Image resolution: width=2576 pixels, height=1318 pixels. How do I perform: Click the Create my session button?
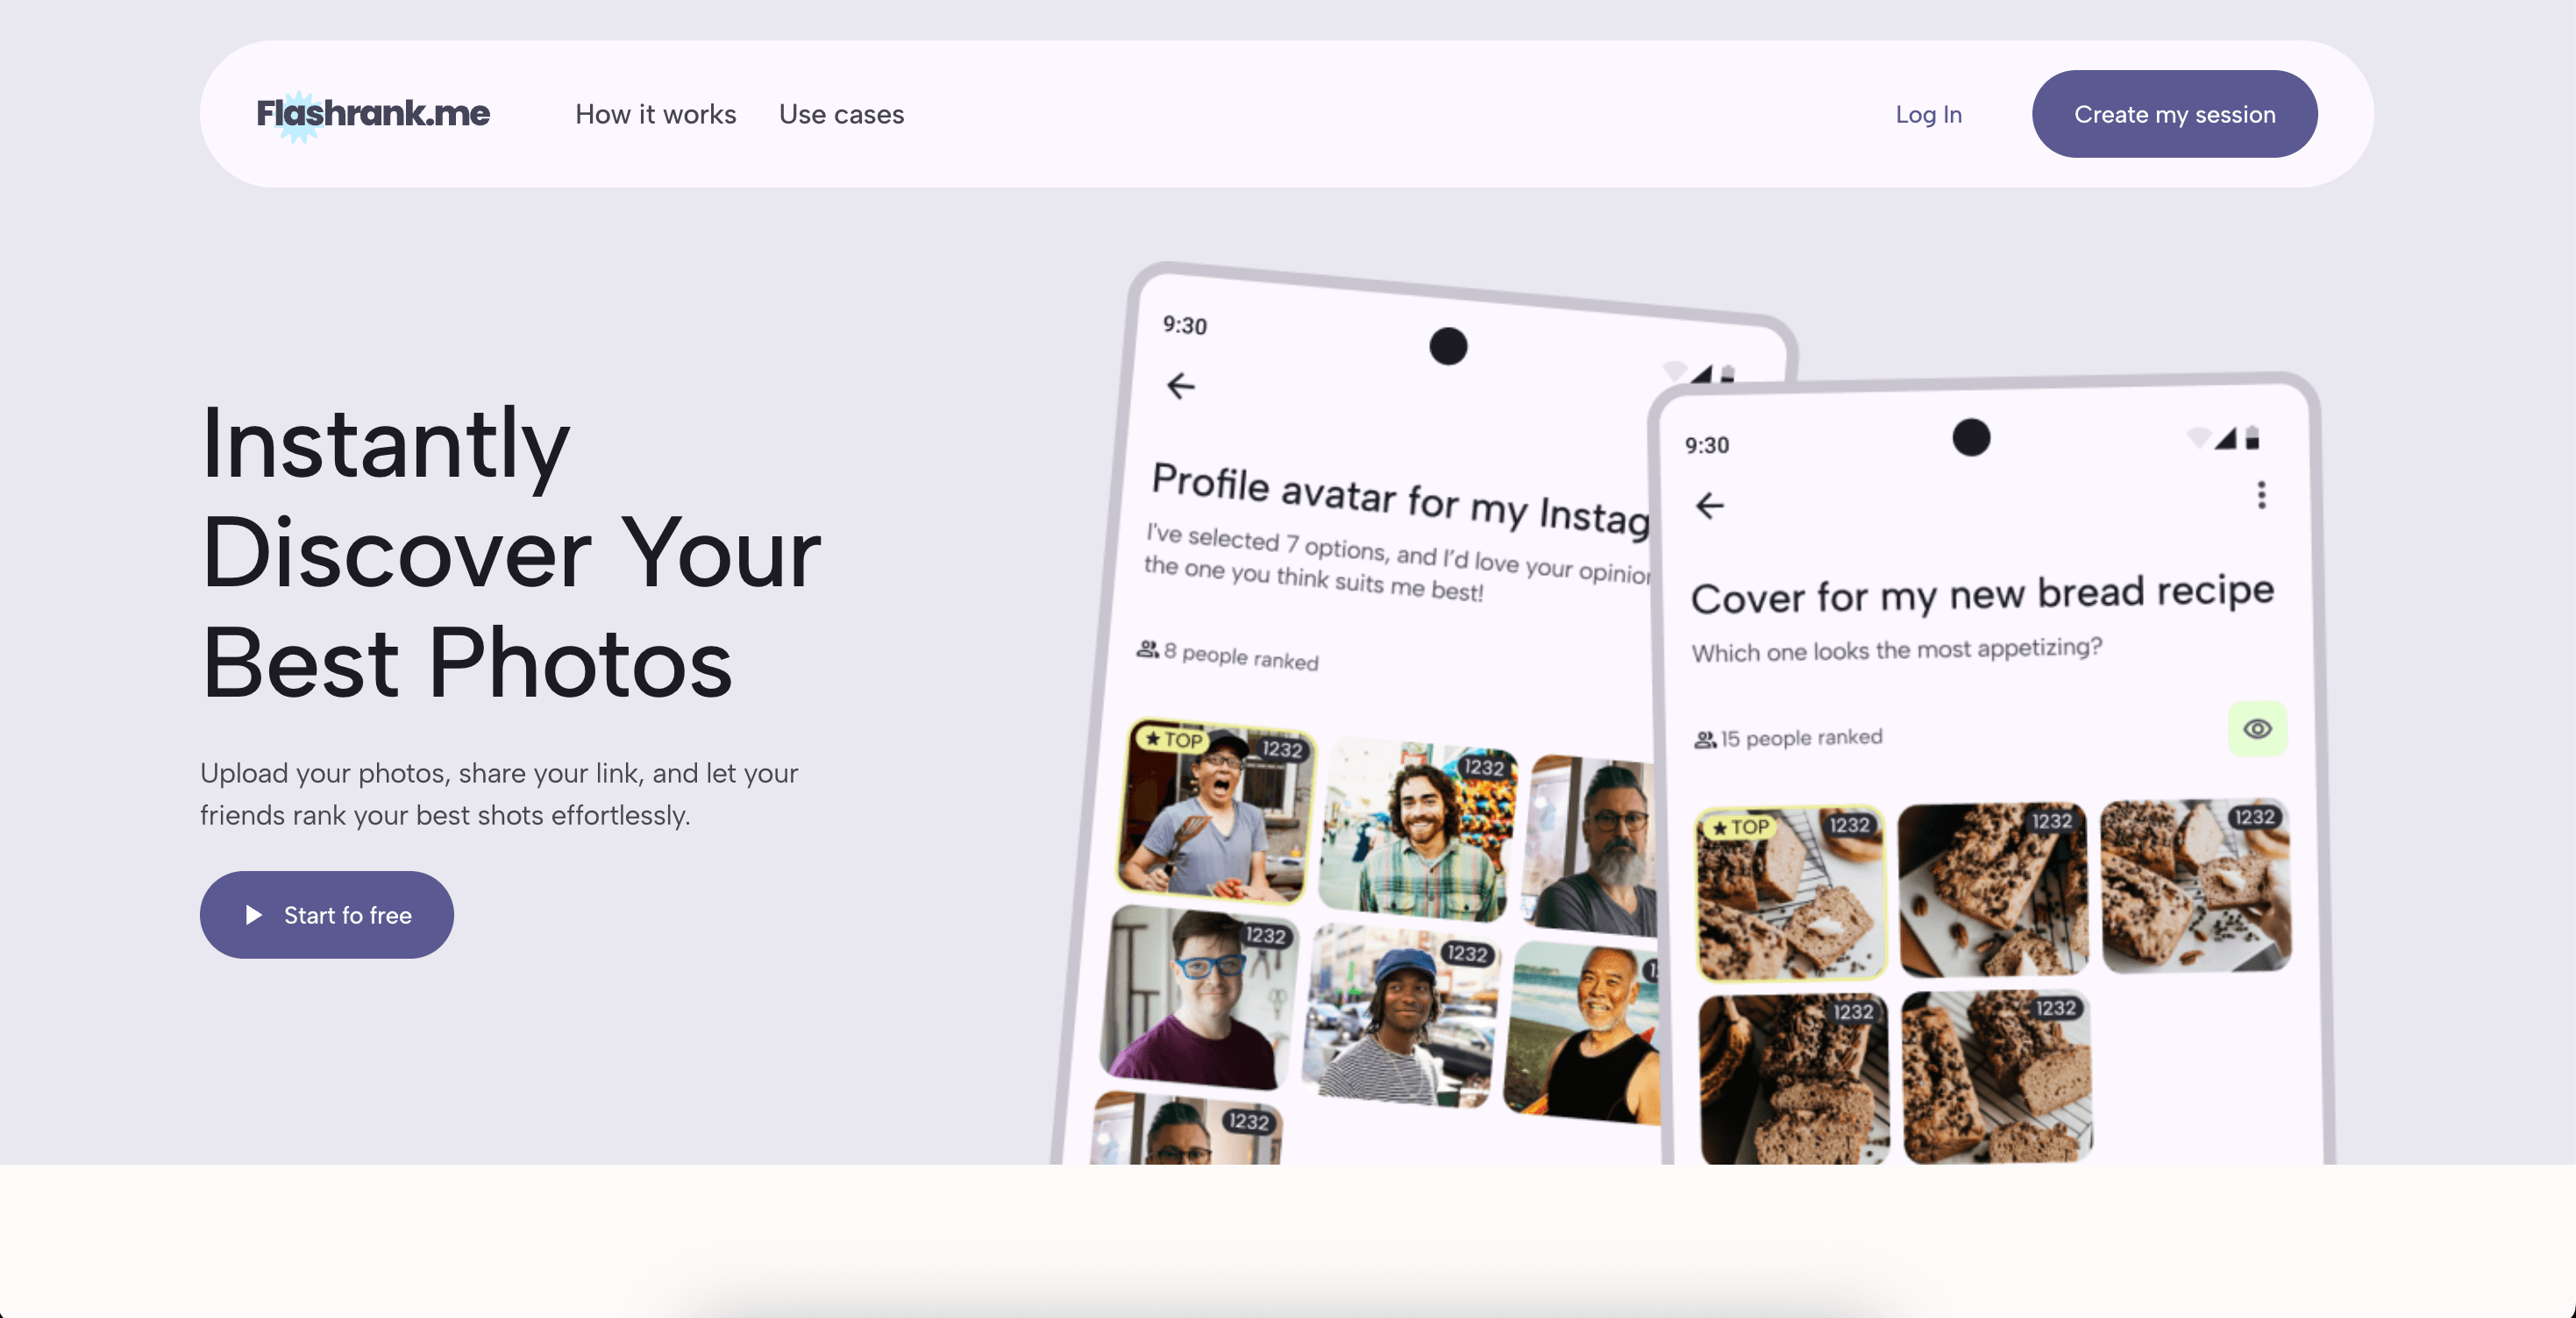(2174, 114)
